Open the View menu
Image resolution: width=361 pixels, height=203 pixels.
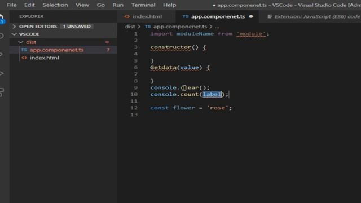coord(82,5)
